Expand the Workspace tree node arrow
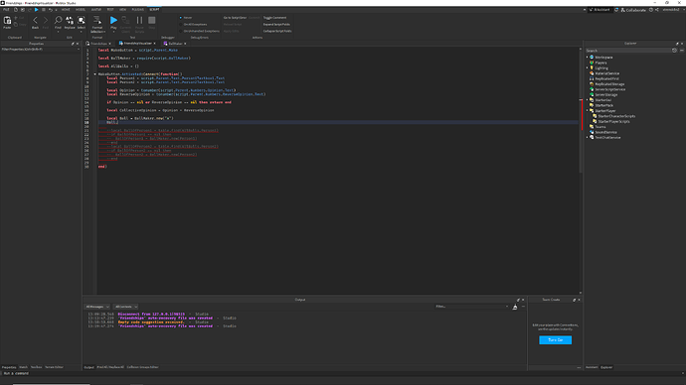 [x=588, y=58]
